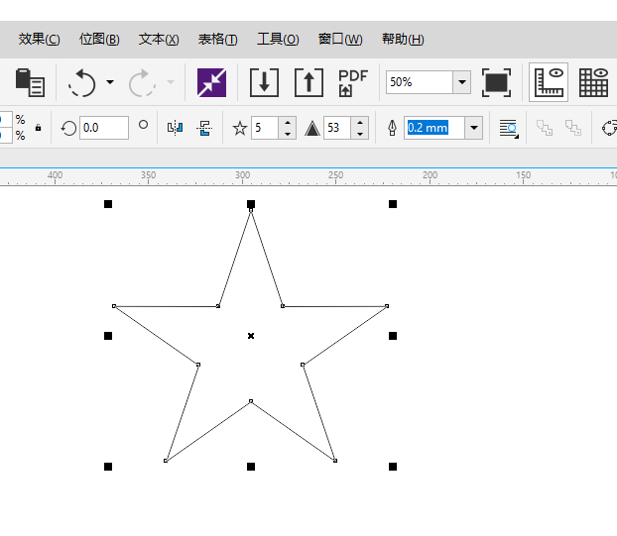
Task: Open the 帮助(H) menu
Action: coord(403,40)
